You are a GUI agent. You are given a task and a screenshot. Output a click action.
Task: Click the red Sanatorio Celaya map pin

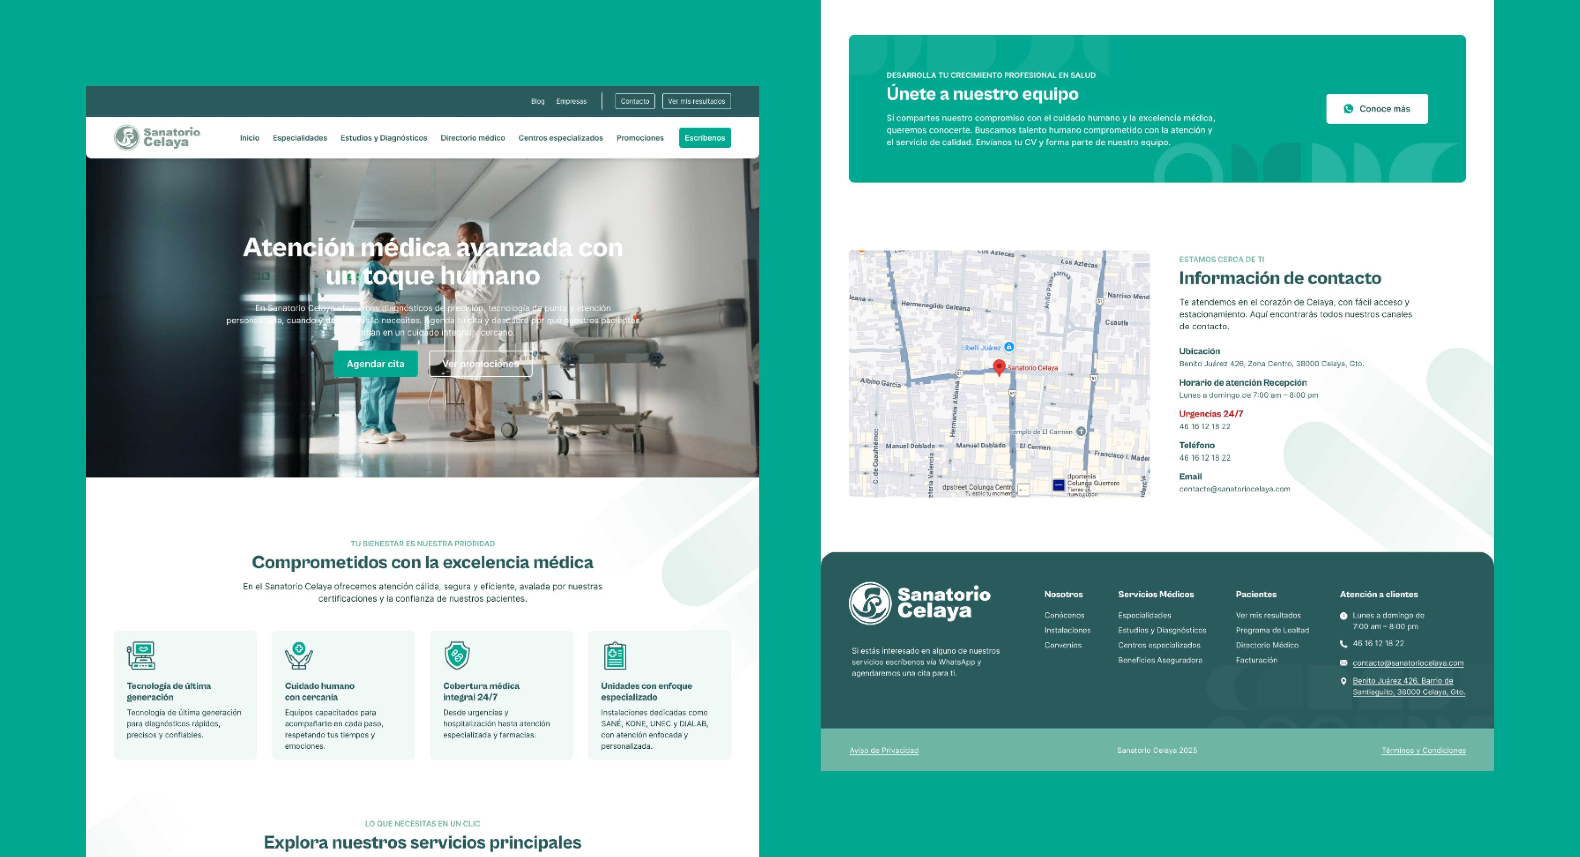coord(999,367)
